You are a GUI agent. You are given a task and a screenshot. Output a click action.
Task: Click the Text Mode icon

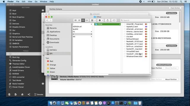[10, 80]
